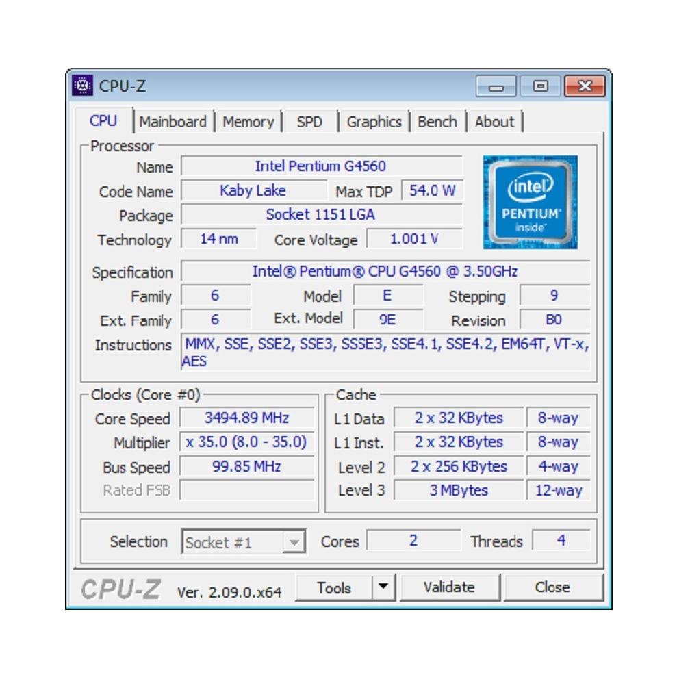Click the CPU-Z app icon in title bar
Screen dimensions: 677x677
[82, 86]
